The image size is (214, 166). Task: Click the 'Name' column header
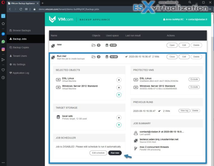(x=54, y=35)
